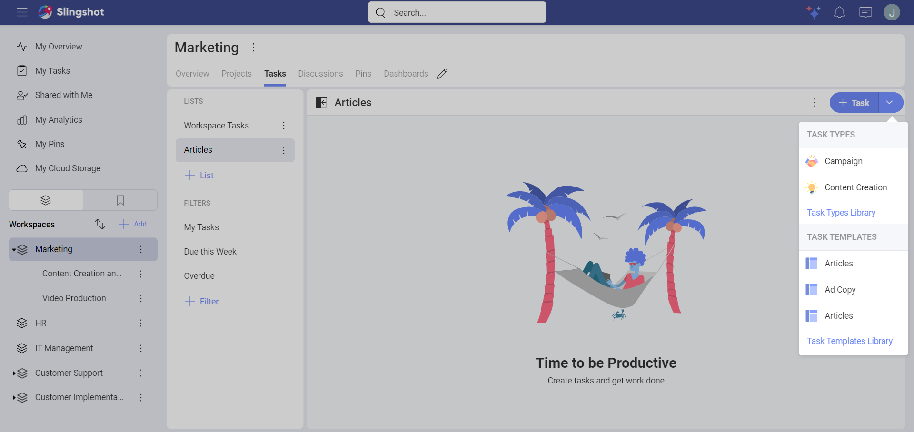Apply the Due this Week filter

point(210,252)
